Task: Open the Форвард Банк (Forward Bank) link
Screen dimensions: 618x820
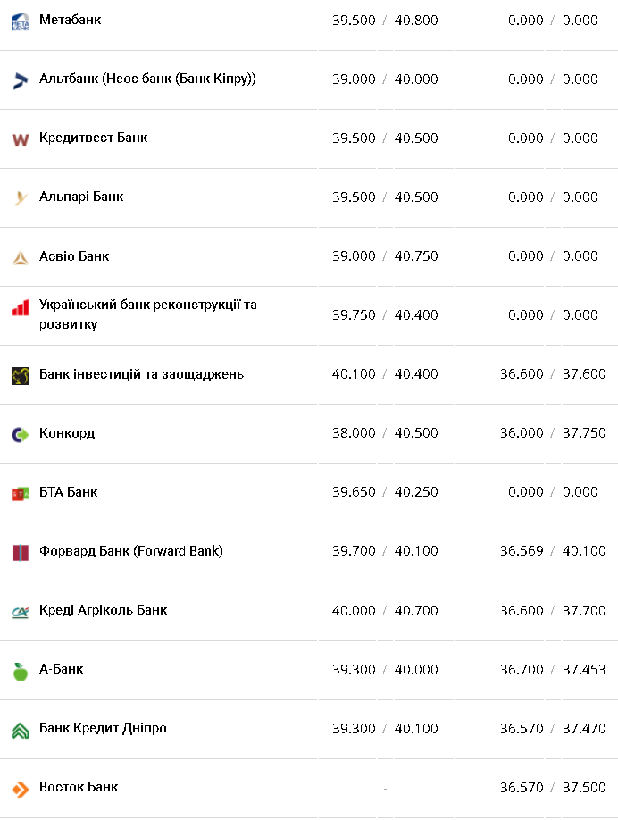Action: point(130,551)
